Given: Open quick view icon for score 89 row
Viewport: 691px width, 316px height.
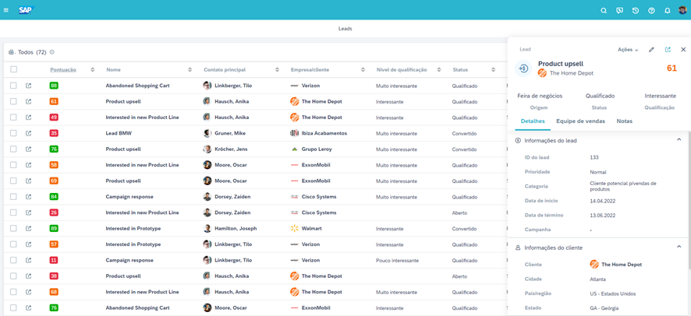Looking at the screenshot, I should pos(29,229).
